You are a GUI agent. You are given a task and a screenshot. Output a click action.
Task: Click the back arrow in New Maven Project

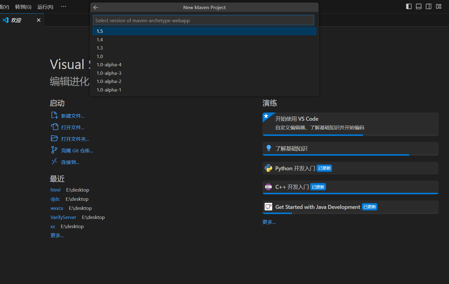tap(96, 7)
